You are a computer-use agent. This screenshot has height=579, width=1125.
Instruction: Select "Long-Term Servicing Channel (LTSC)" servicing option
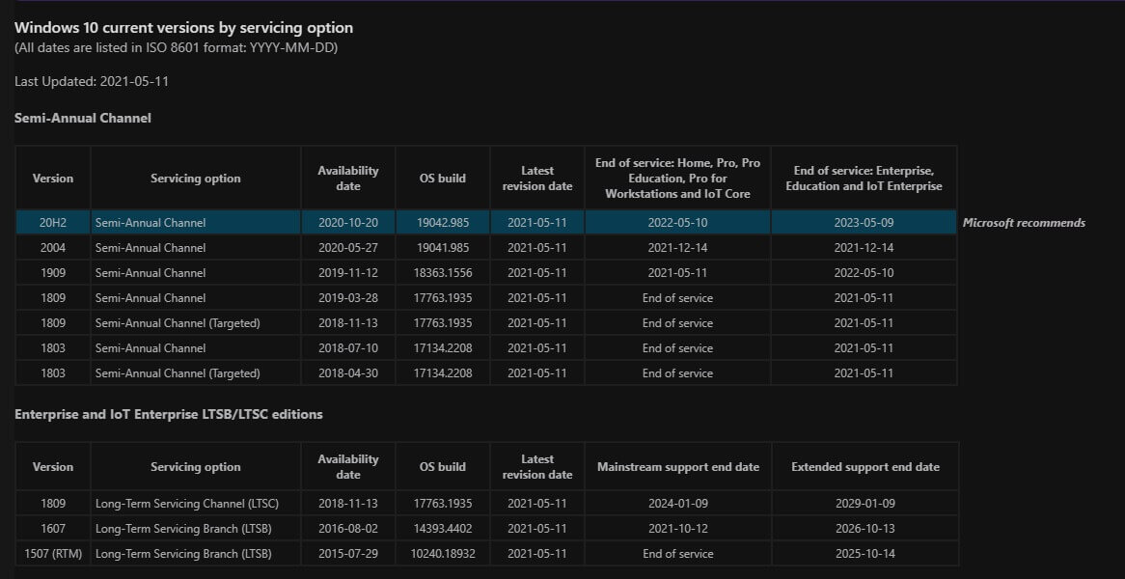coord(187,504)
